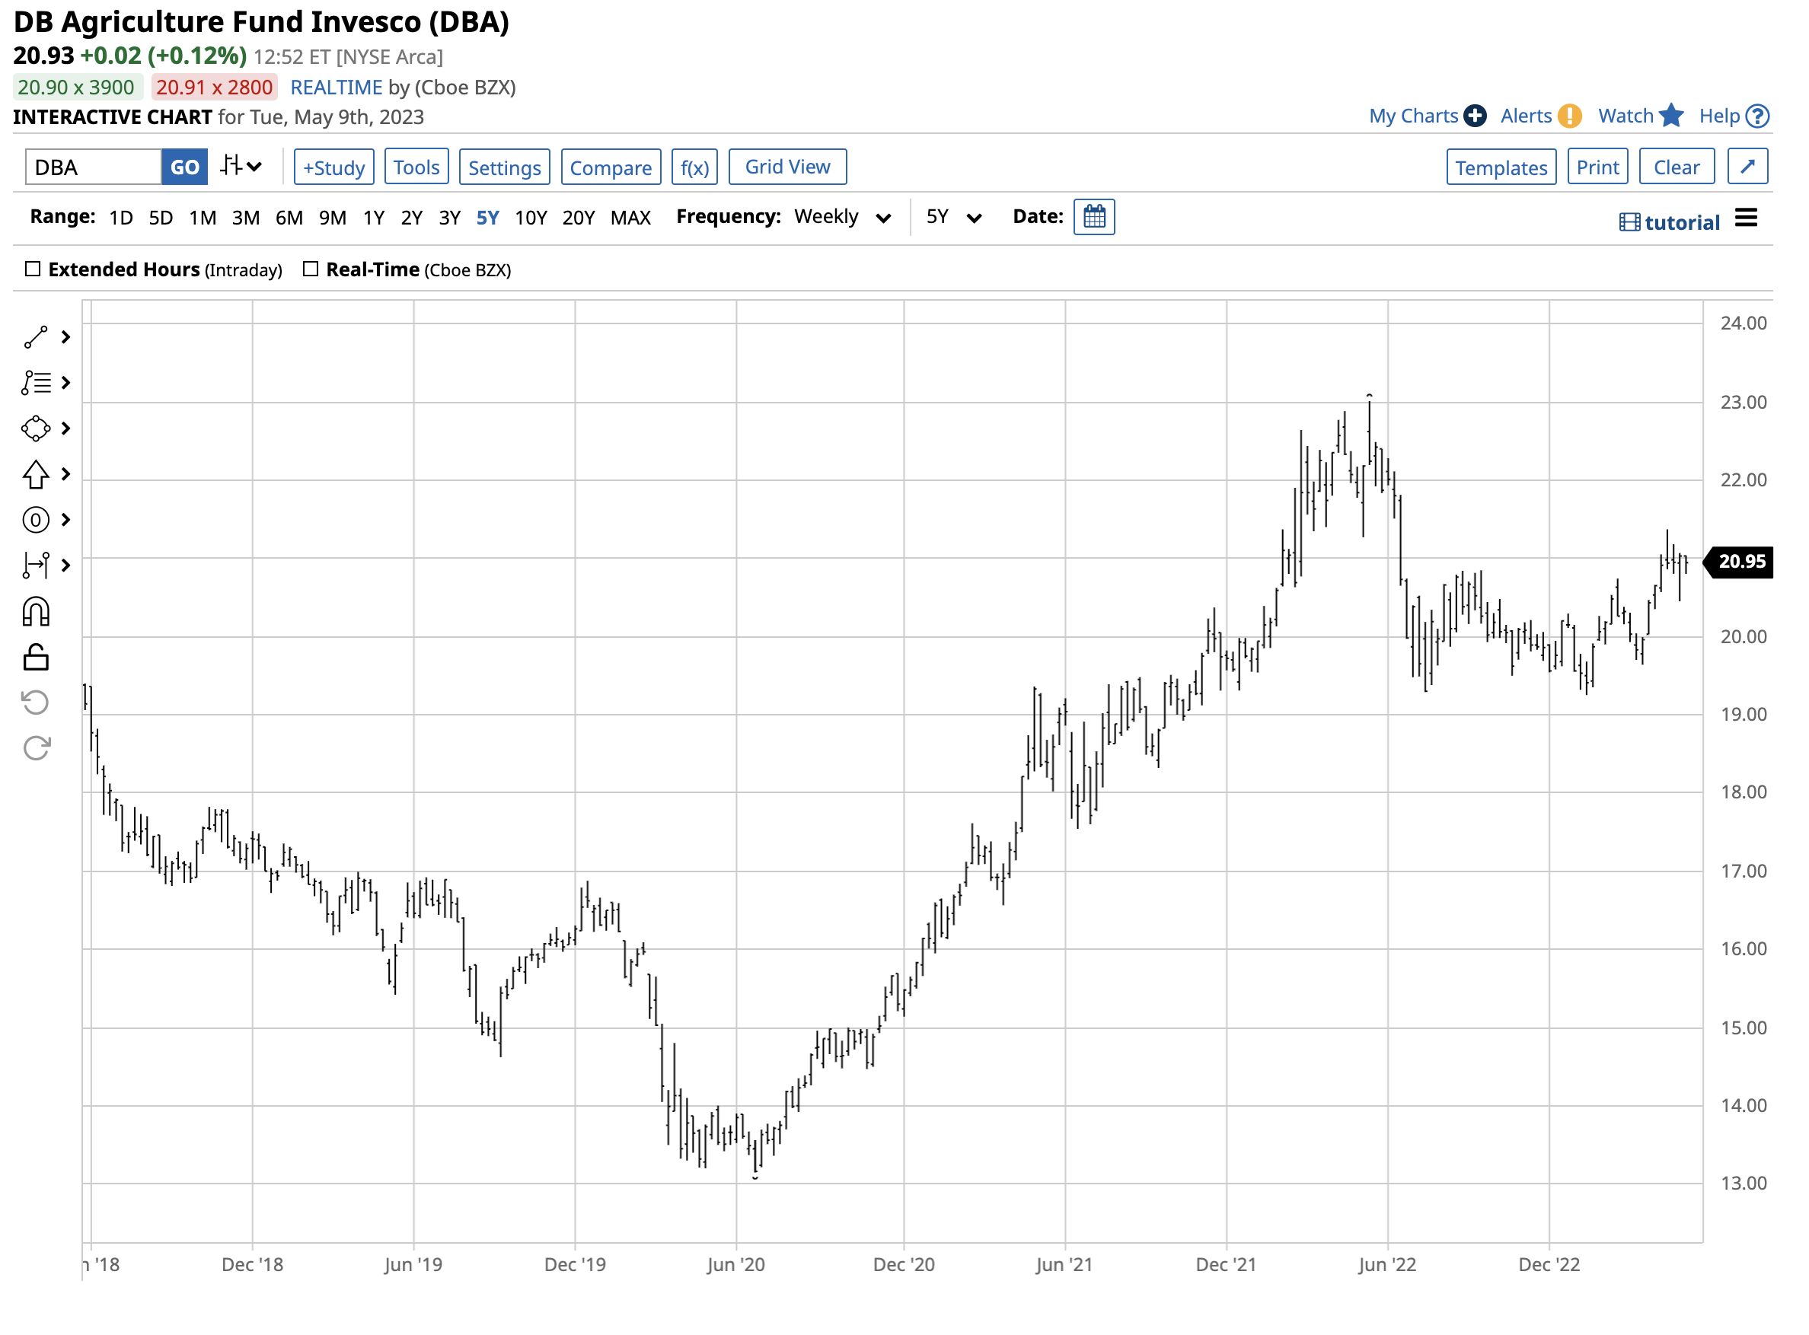
Task: Expand the Fibonacci tool options chevron
Action: click(66, 383)
